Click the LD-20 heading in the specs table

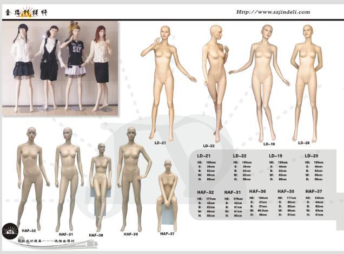[x=312, y=155]
